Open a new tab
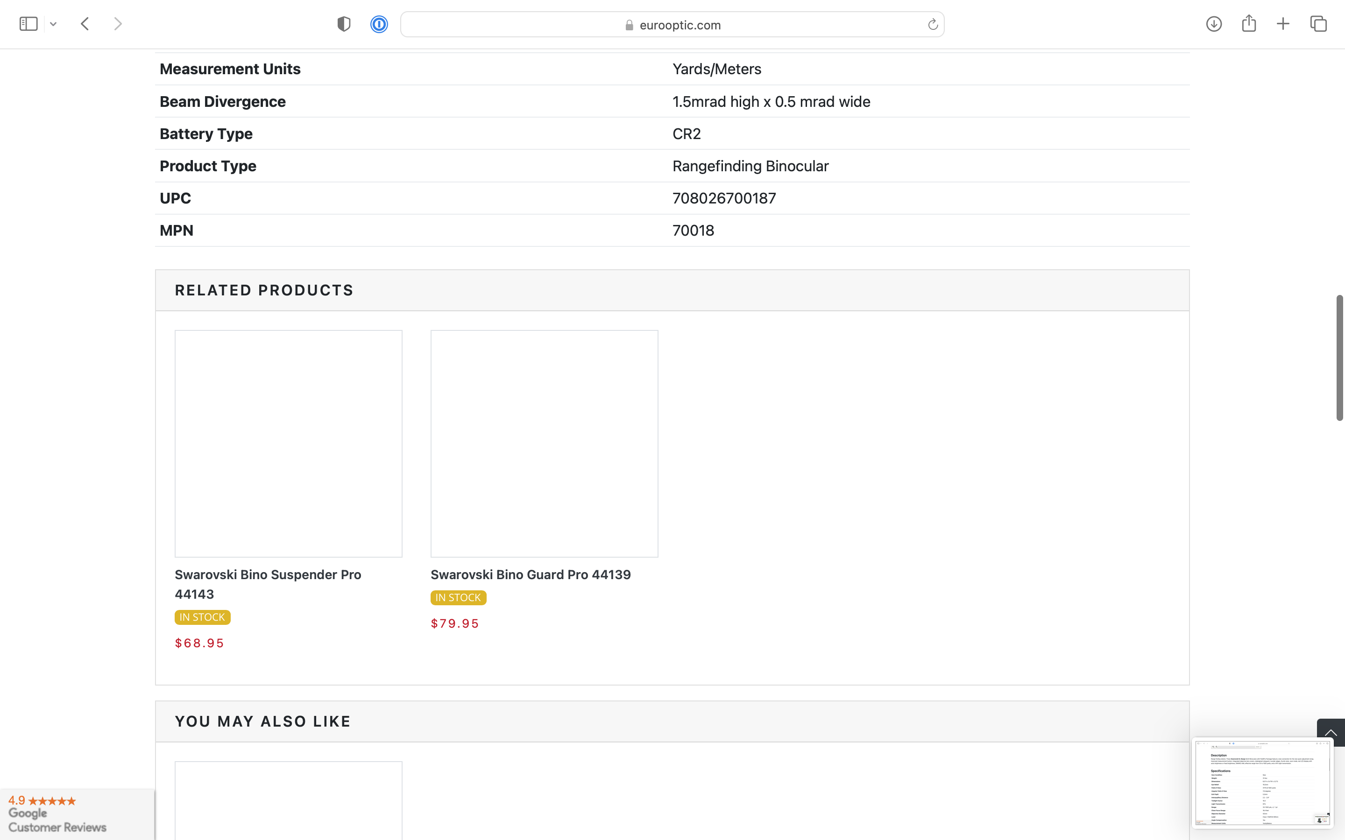1345x840 pixels. [x=1283, y=24]
